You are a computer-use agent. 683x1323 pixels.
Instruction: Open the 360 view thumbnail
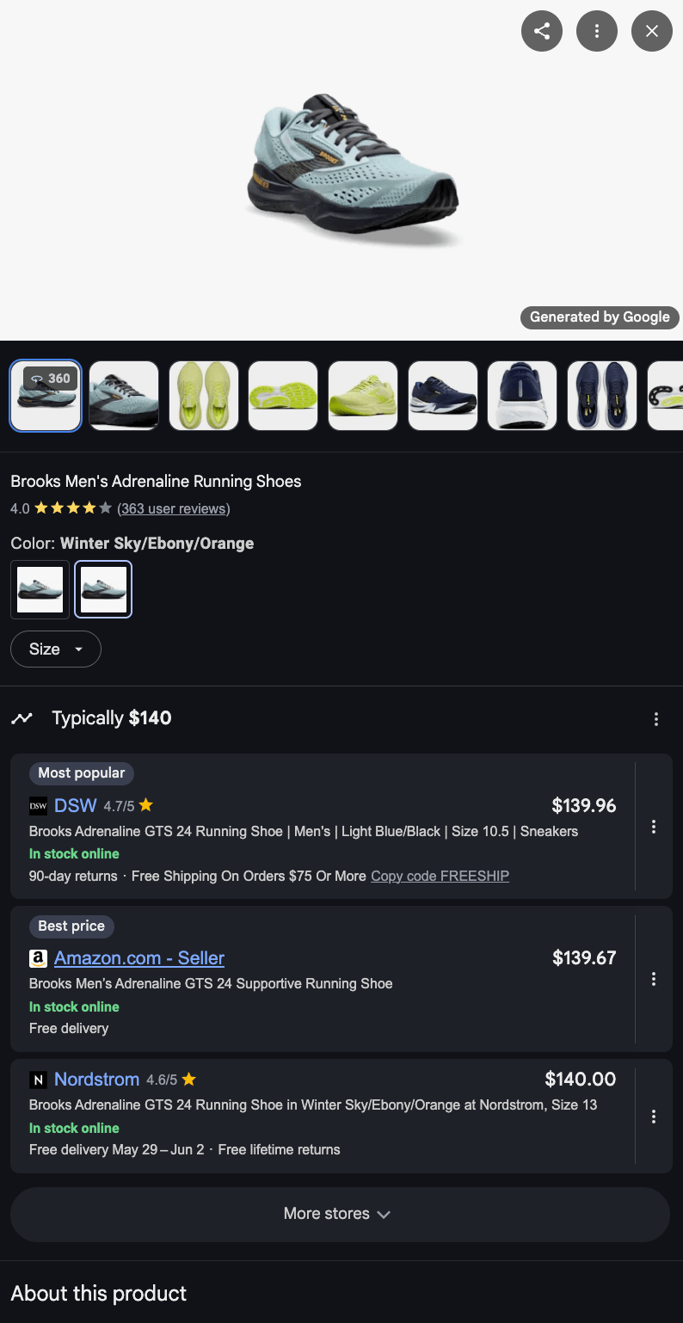(46, 396)
